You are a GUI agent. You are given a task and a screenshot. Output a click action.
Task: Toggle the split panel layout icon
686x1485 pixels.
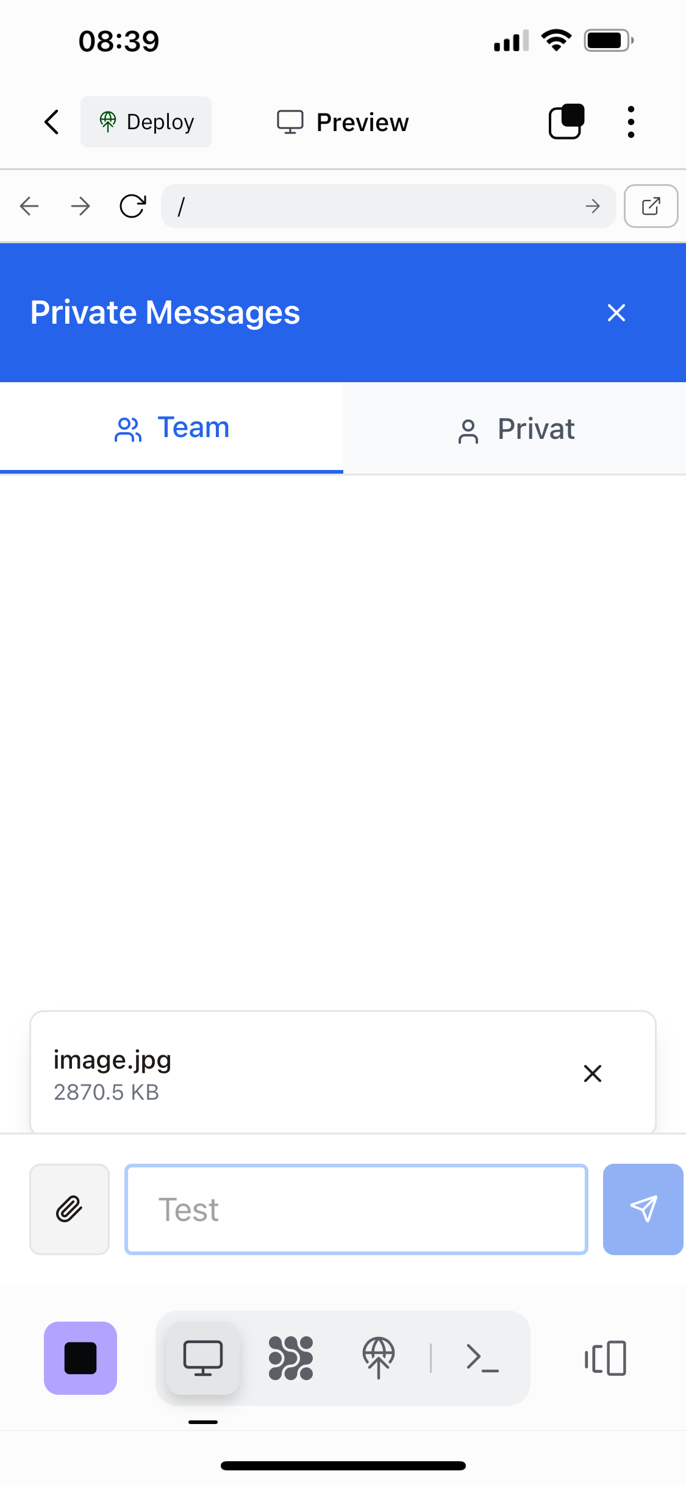click(x=606, y=1358)
